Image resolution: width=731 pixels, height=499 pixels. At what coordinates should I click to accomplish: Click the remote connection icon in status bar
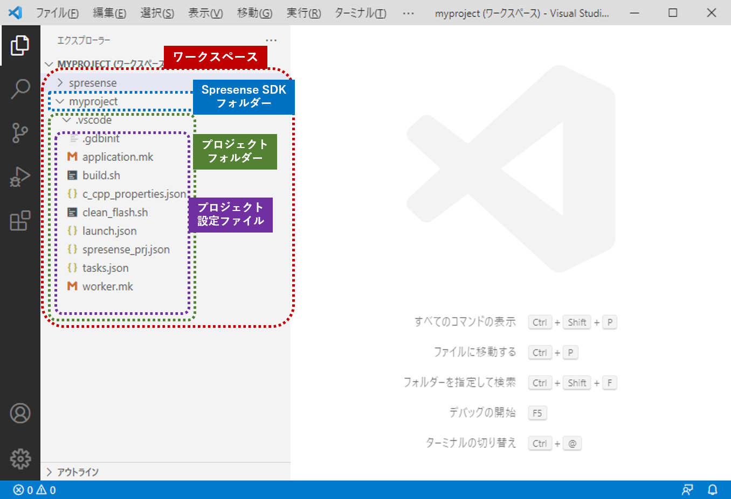tap(687, 490)
